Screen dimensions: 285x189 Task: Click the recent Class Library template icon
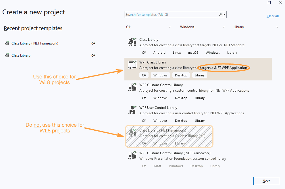(x=7, y=55)
